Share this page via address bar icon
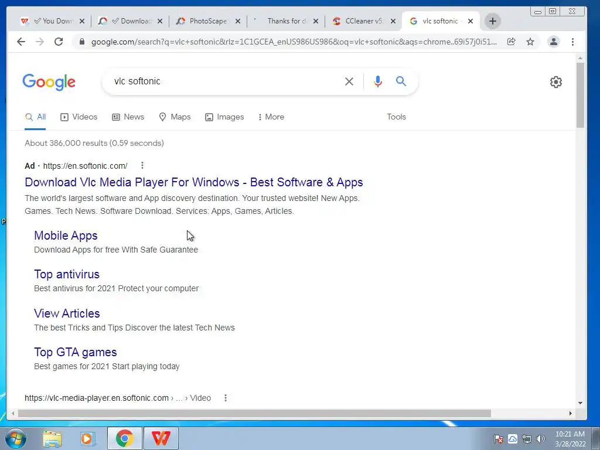The width and height of the screenshot is (600, 450). [x=511, y=42]
